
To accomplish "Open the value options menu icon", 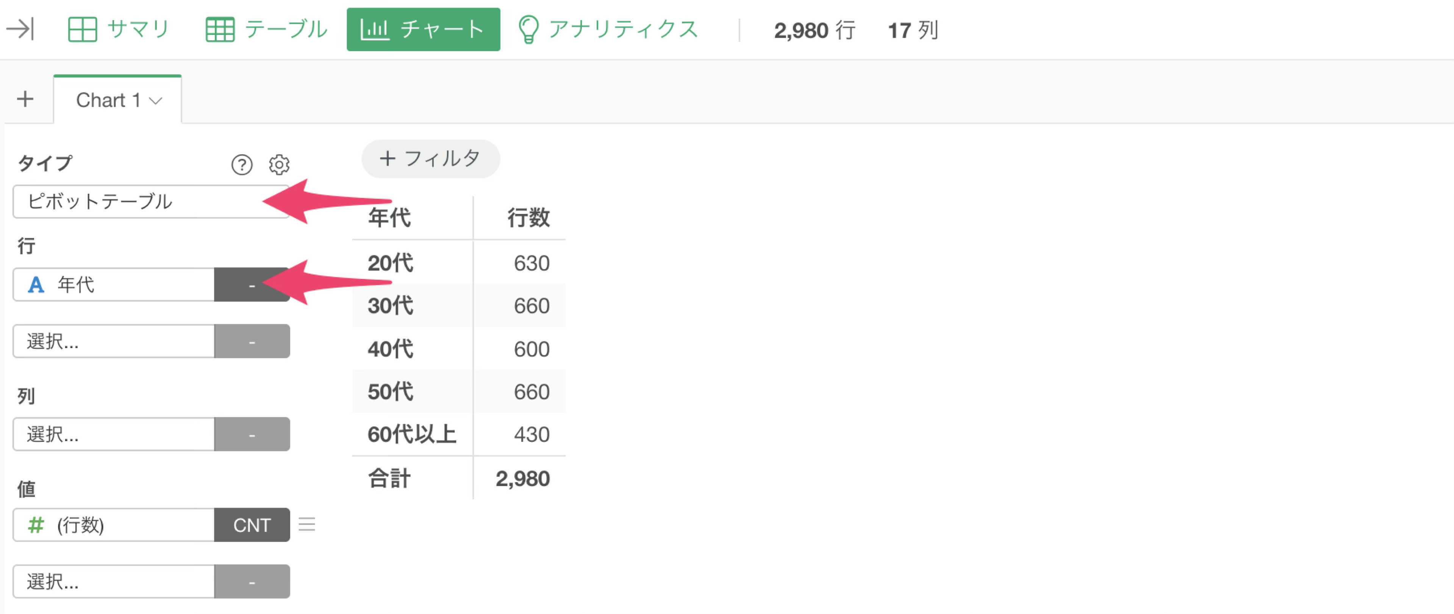I will (306, 524).
